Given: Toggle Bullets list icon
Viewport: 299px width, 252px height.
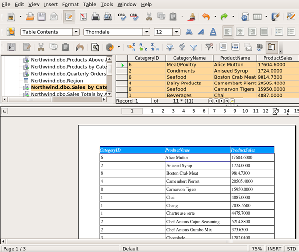Looking at the screenshot, I should [x=291, y=32].
